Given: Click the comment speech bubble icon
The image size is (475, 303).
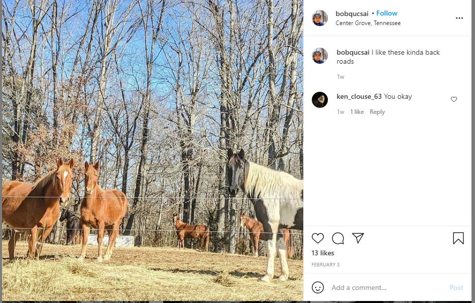Looking at the screenshot, I should [x=338, y=238].
